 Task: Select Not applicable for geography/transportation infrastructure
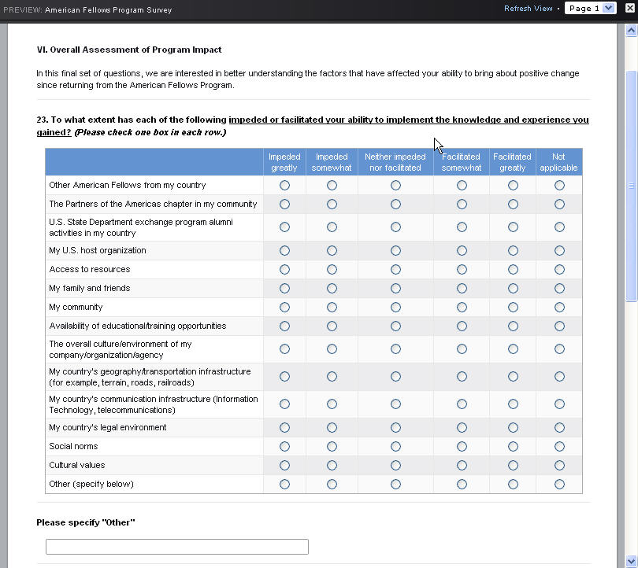[x=559, y=377]
